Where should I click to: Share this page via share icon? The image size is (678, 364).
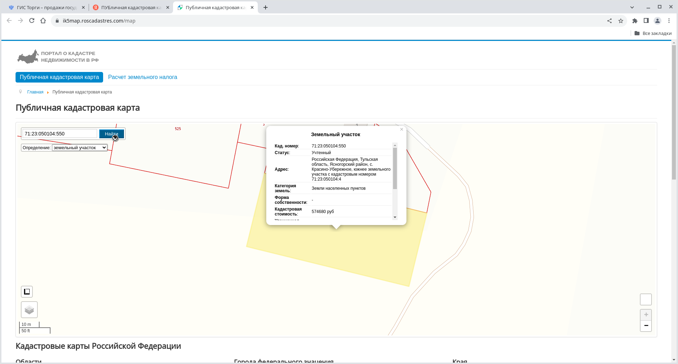pyautogui.click(x=609, y=21)
